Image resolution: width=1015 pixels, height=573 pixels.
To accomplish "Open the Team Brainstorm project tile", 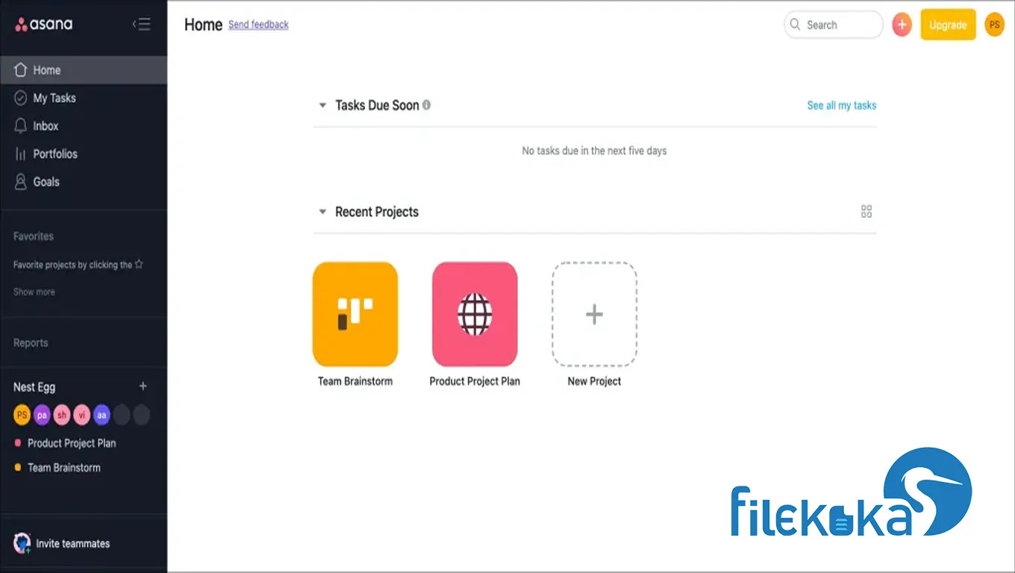I will [355, 314].
